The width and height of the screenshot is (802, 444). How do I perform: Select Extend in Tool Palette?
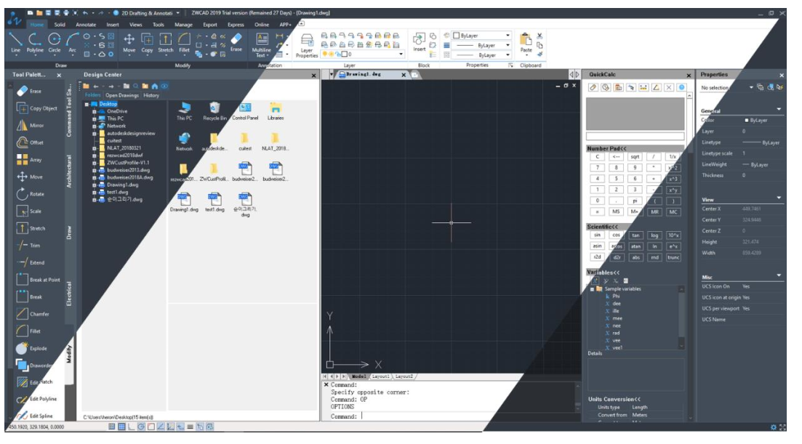pos(31,262)
